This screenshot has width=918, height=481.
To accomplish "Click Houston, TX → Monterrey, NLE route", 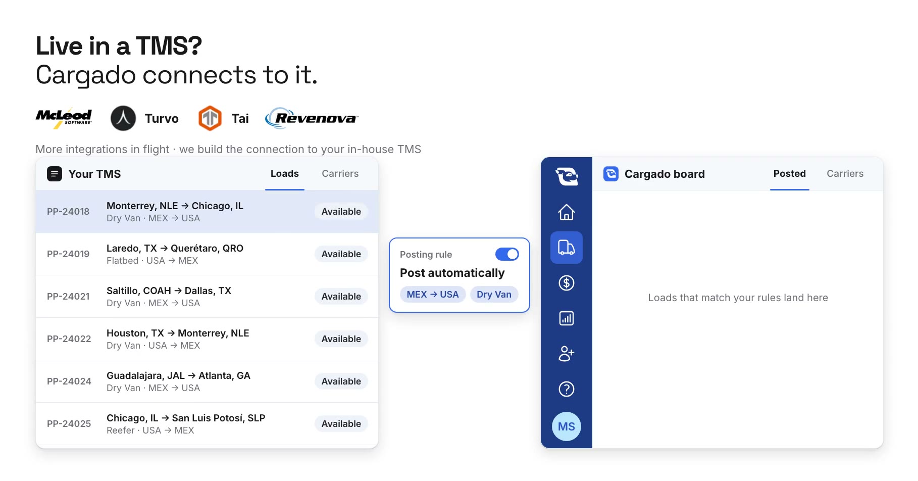I will [x=178, y=333].
